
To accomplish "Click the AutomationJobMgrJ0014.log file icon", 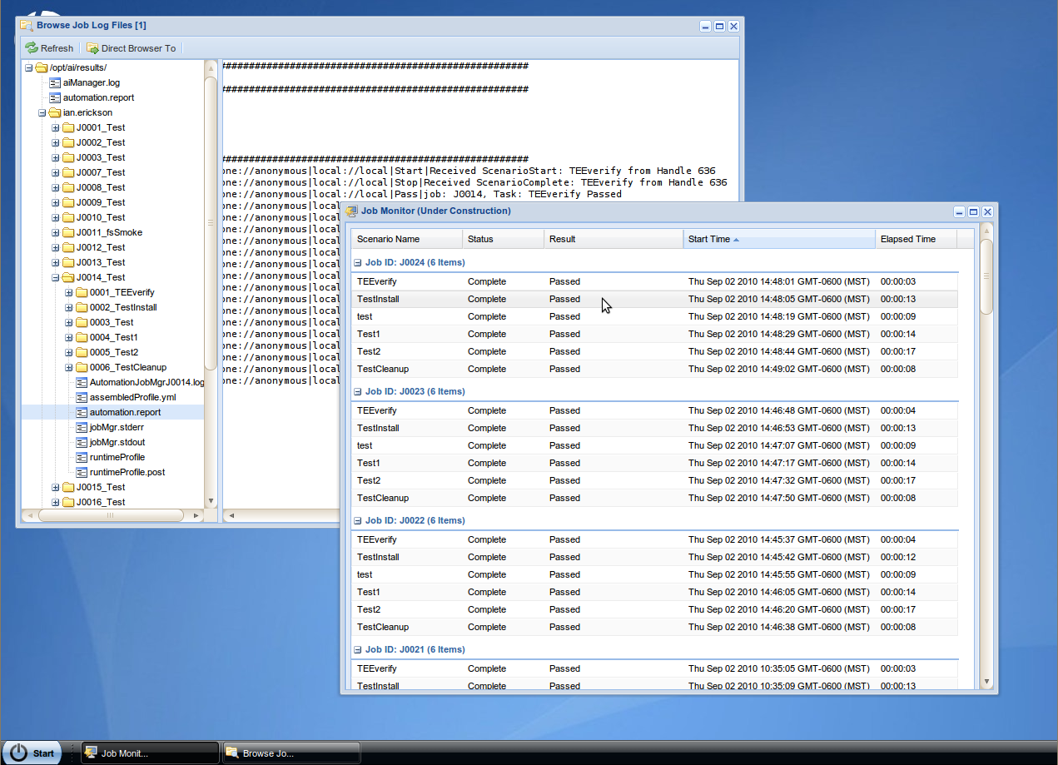I will [x=82, y=382].
